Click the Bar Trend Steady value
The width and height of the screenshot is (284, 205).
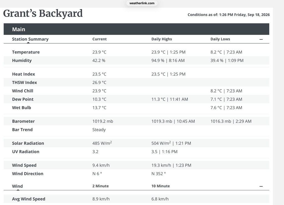point(99,130)
